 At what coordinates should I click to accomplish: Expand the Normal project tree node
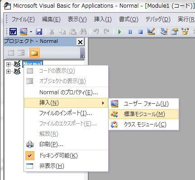(8, 65)
